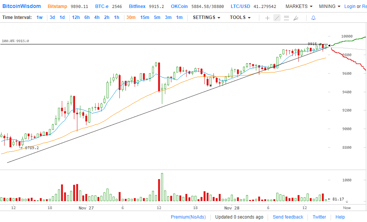Select the 15m time interval
The width and height of the screenshot is (367, 222).
144,17
